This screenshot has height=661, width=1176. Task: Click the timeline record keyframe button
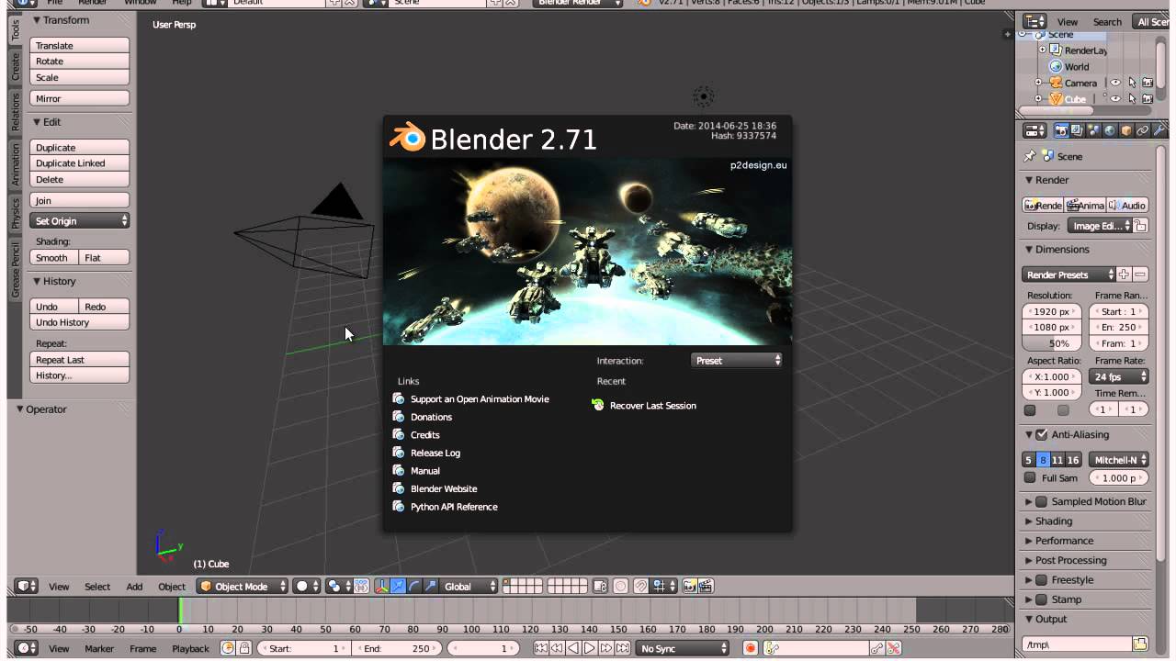750,648
